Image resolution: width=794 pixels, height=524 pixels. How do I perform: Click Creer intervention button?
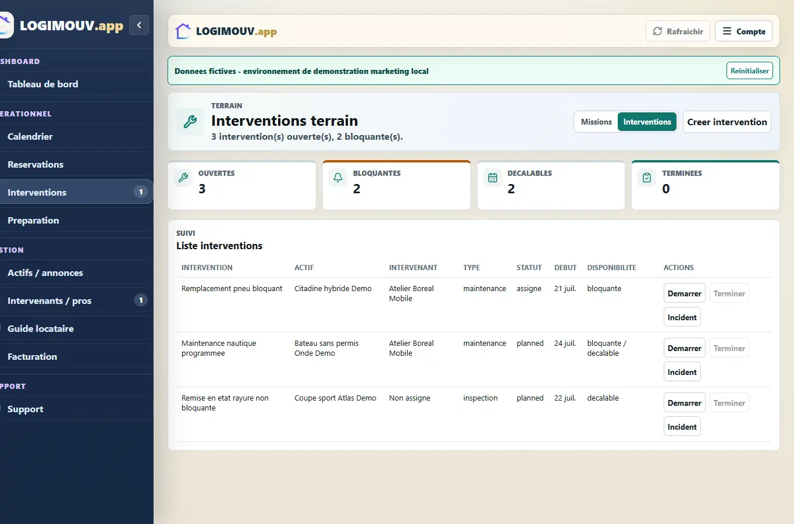[x=727, y=122]
